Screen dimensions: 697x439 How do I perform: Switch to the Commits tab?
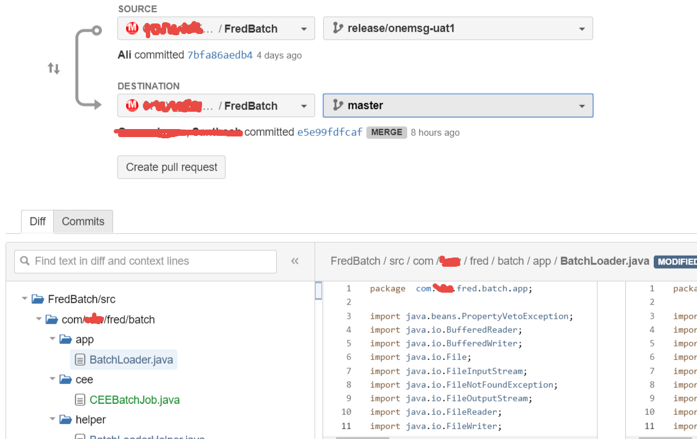click(83, 221)
